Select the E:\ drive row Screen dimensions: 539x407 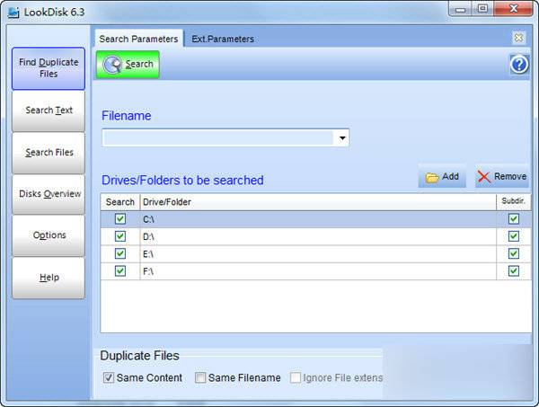[315, 254]
